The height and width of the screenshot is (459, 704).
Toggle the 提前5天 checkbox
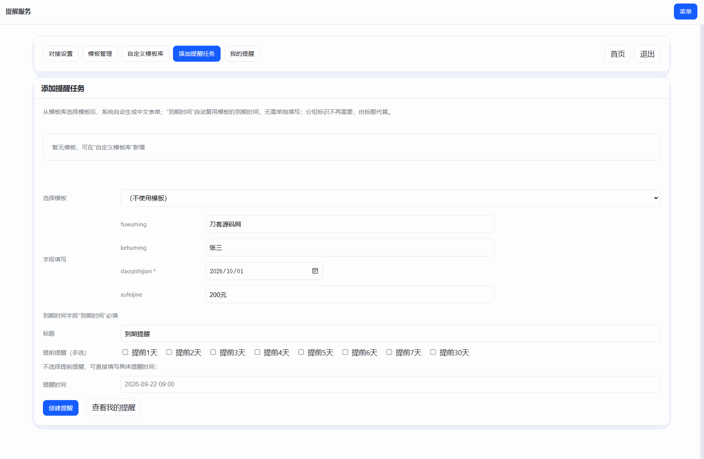click(x=301, y=352)
